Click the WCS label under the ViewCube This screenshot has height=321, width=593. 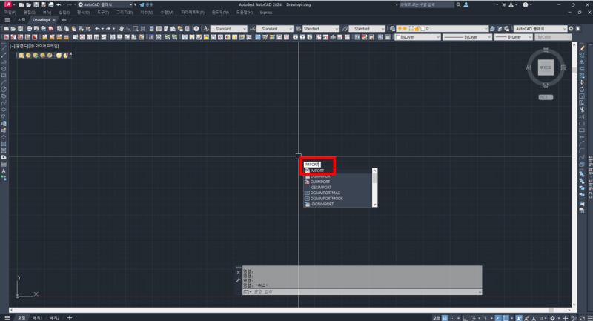click(546, 97)
